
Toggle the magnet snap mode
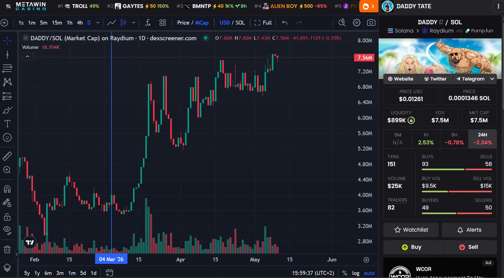tap(7, 189)
